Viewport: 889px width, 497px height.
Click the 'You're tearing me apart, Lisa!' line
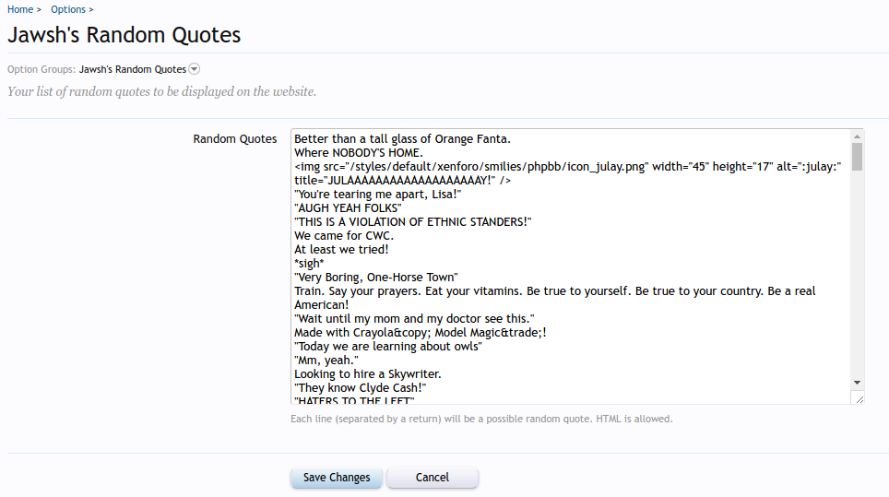coord(377,195)
